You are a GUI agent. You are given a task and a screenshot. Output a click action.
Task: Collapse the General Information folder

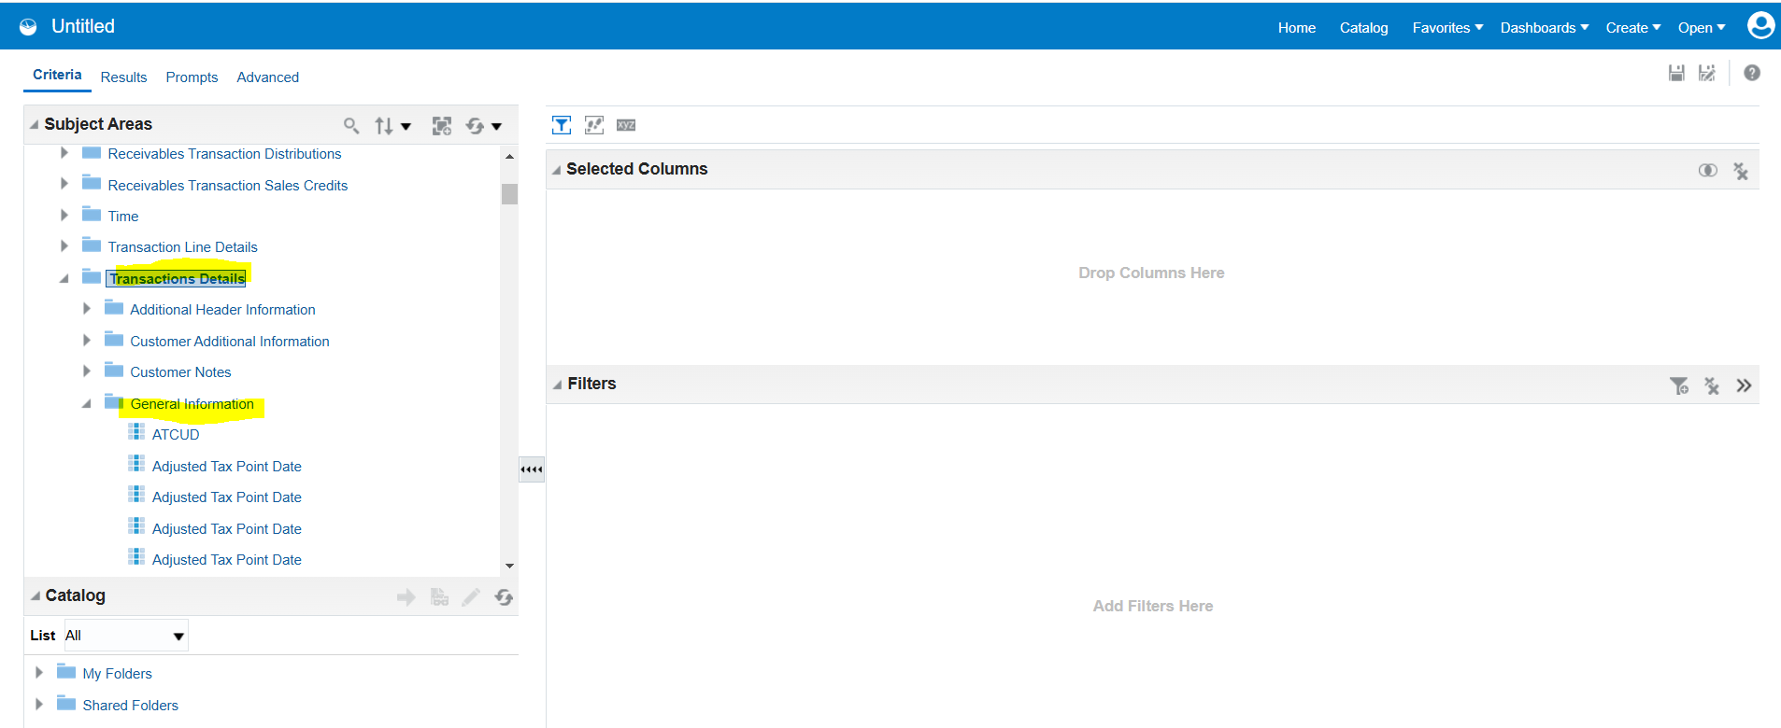pos(87,403)
